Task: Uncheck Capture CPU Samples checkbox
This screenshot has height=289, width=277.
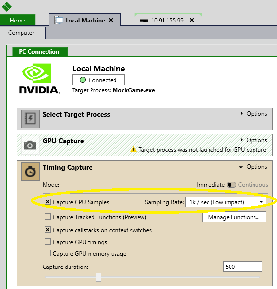Action: (47, 202)
